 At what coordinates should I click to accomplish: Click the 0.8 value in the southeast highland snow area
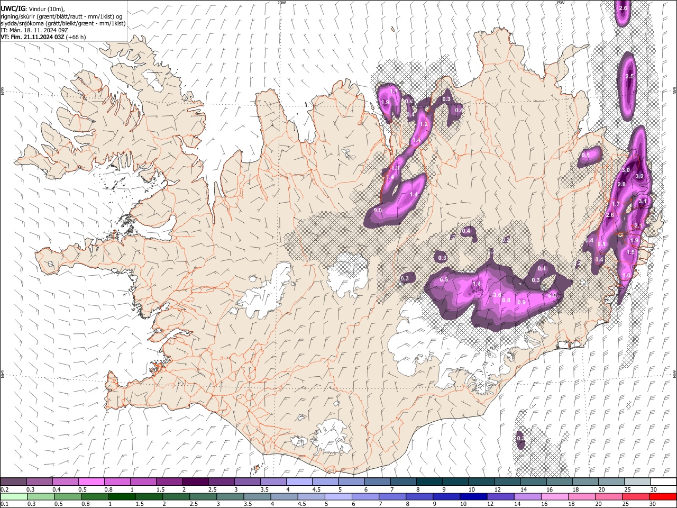pos(506,301)
